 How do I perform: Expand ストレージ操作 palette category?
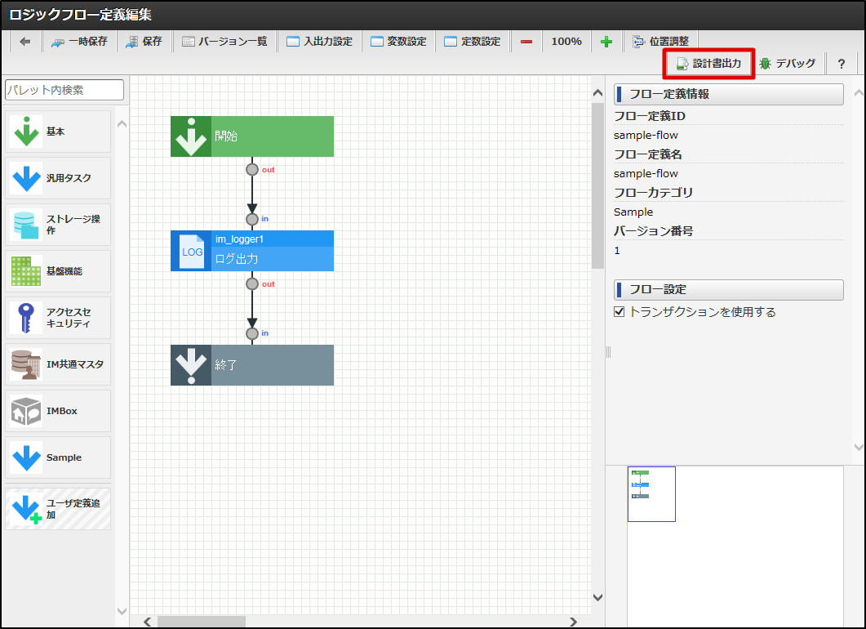click(x=58, y=225)
